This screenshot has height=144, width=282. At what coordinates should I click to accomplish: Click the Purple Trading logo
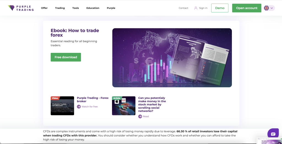click(21, 8)
